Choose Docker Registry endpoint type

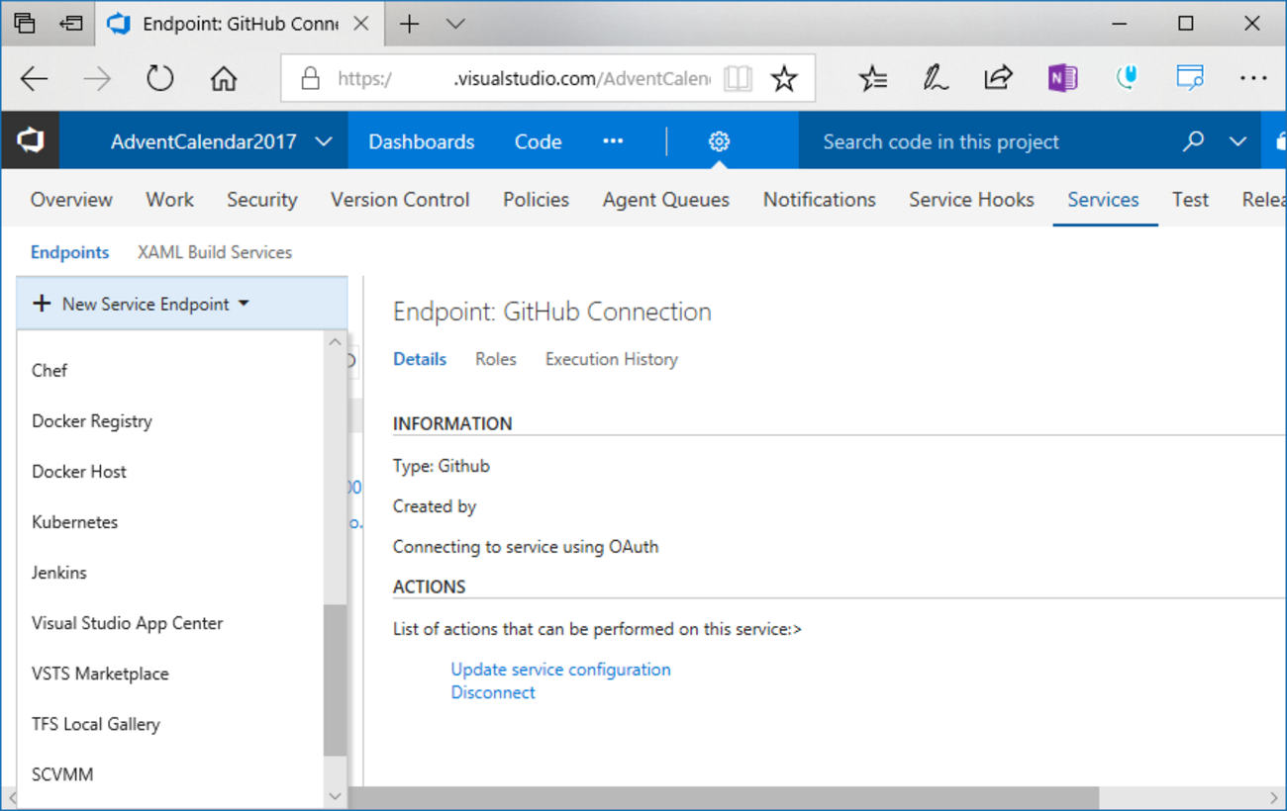coord(92,421)
